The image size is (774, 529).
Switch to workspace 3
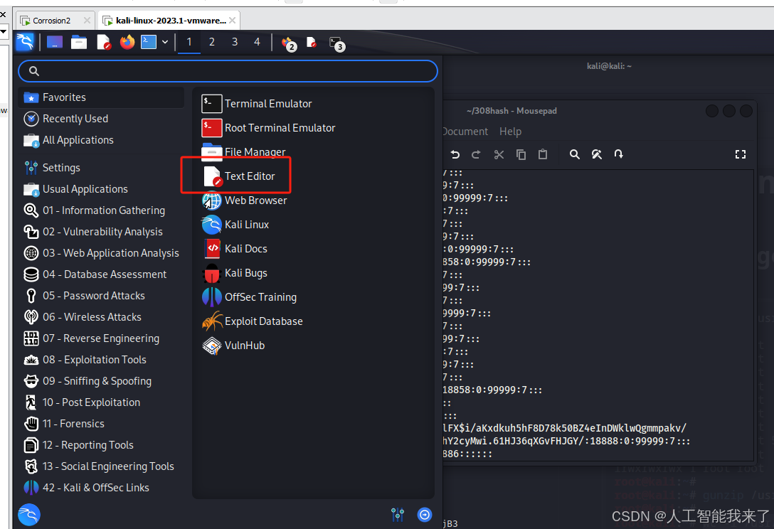pos(235,43)
